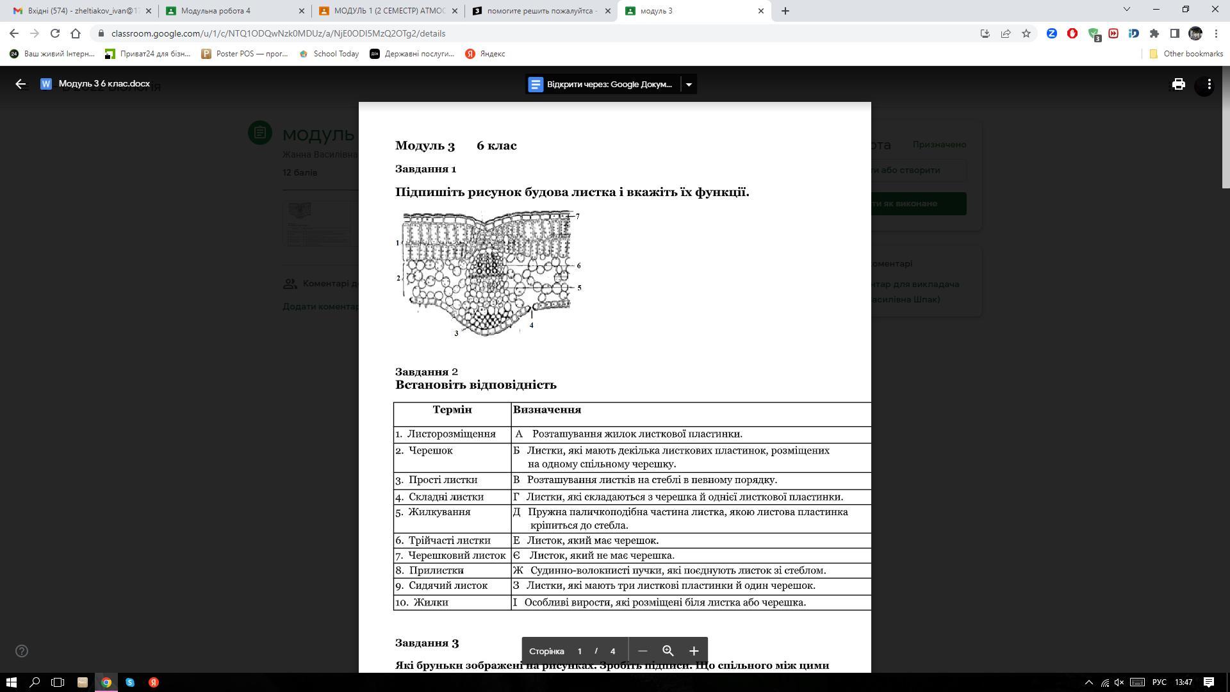Image resolution: width=1230 pixels, height=692 pixels.
Task: Click the page vertical scrollbar
Action: click(x=1226, y=128)
